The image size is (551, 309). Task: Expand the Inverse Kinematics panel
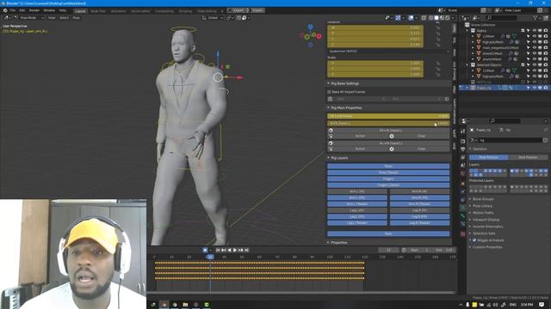pos(487,227)
